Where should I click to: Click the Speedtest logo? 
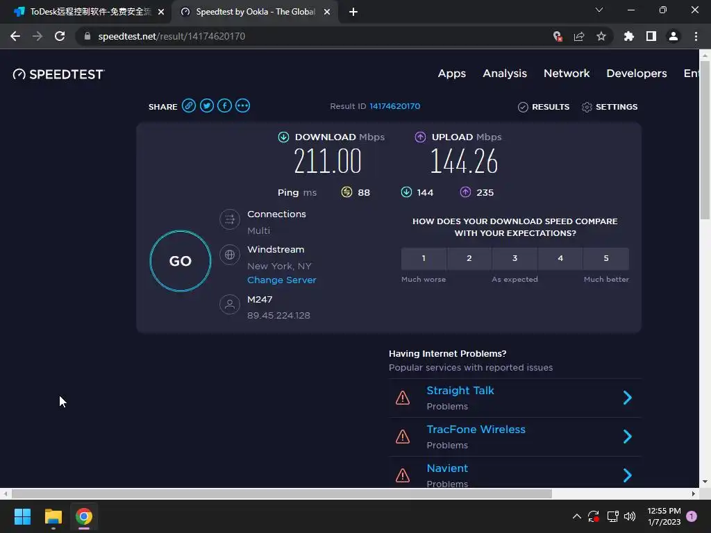pos(59,74)
